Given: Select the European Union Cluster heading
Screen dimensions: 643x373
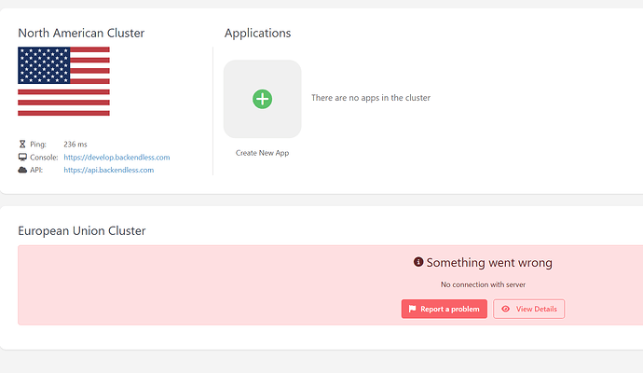Looking at the screenshot, I should pos(82,230).
